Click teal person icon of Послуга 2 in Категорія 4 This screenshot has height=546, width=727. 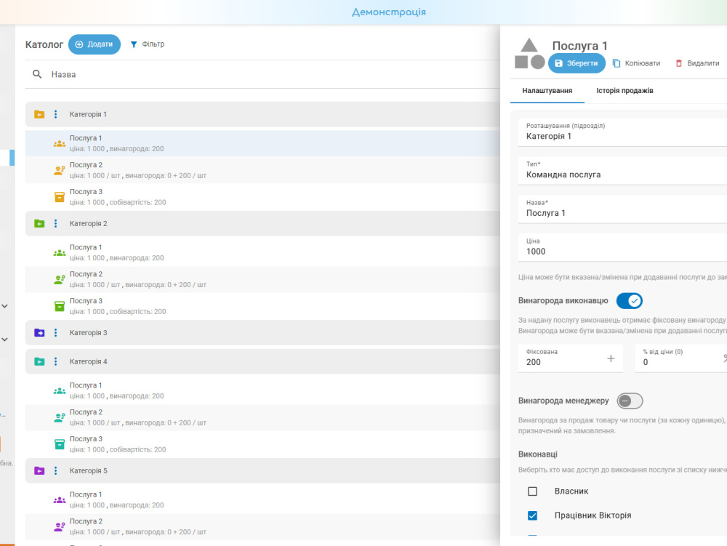click(60, 417)
